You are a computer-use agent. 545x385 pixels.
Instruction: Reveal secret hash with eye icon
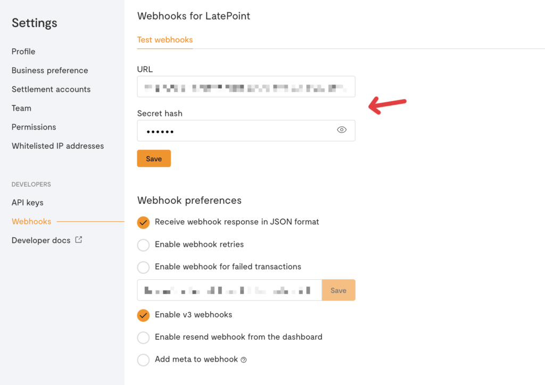pyautogui.click(x=342, y=130)
